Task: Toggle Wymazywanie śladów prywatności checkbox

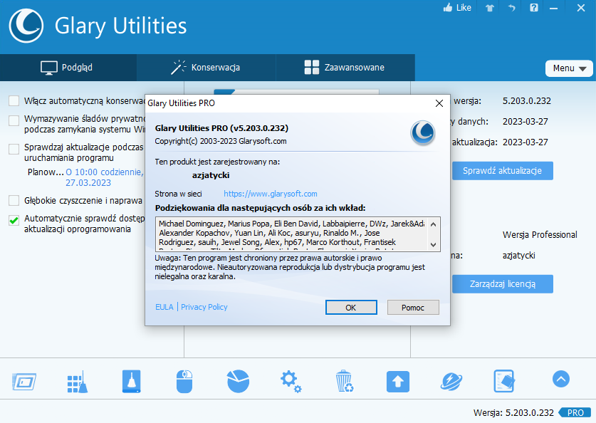Action: [x=14, y=120]
